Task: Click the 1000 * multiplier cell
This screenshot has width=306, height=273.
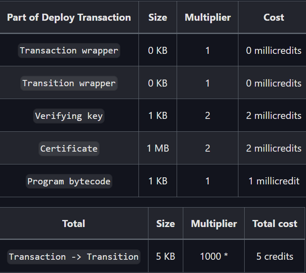Action: (214, 256)
